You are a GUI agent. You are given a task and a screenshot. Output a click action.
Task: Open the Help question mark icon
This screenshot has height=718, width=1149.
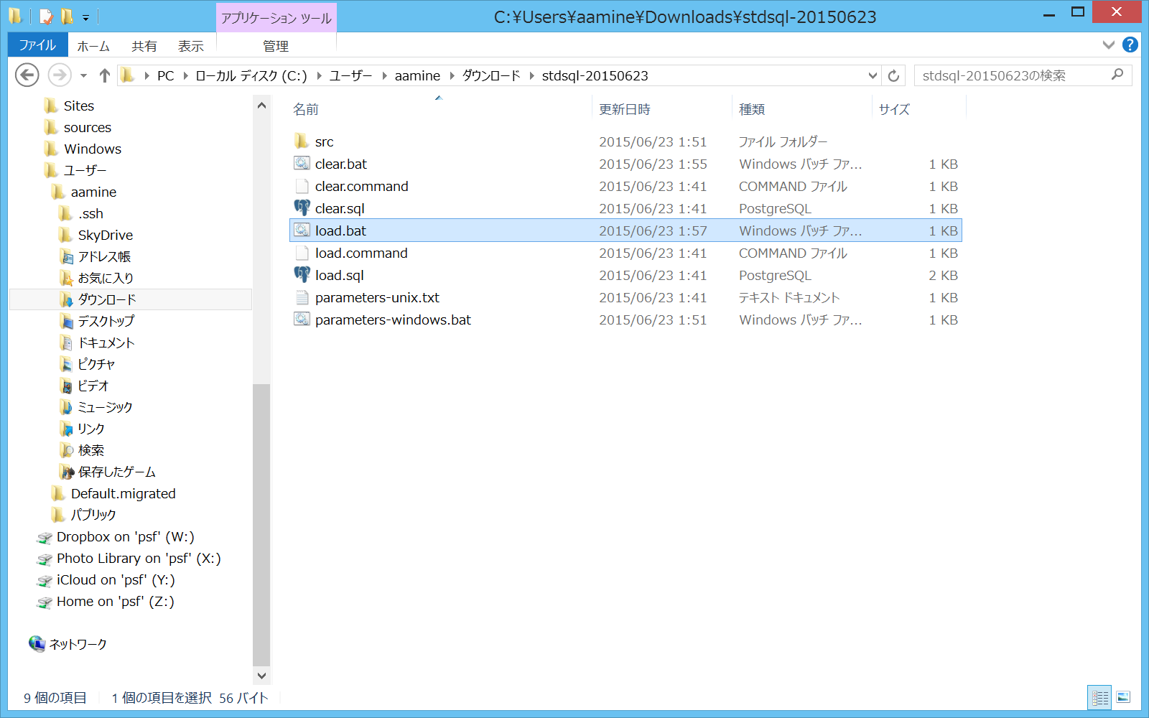tap(1130, 45)
